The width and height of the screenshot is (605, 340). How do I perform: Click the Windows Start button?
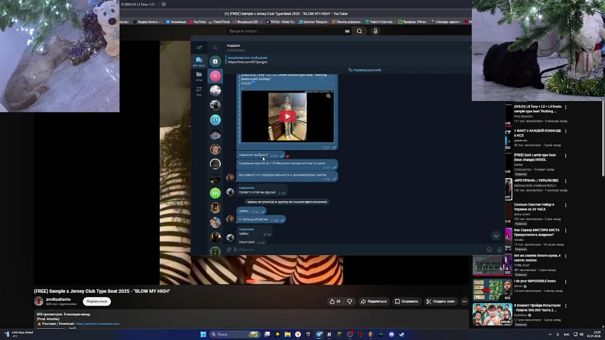[x=203, y=334]
